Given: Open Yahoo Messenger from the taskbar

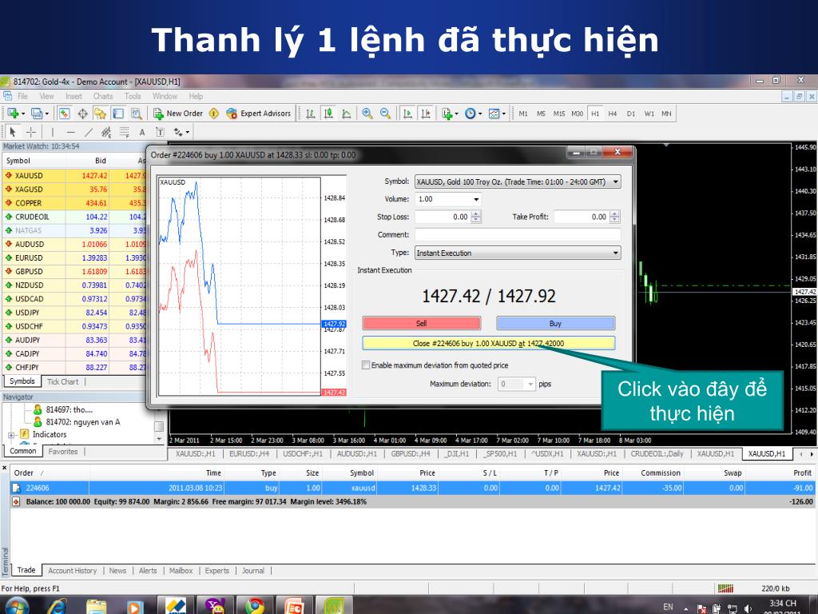Looking at the screenshot, I should (x=215, y=606).
